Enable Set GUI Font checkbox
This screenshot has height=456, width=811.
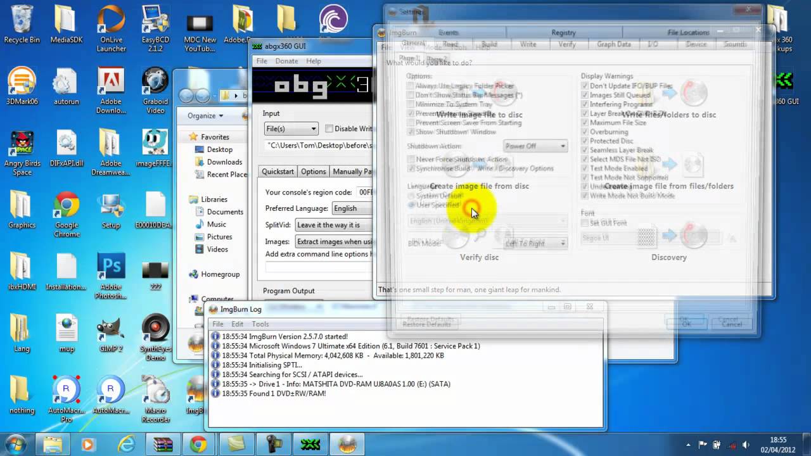(x=585, y=223)
